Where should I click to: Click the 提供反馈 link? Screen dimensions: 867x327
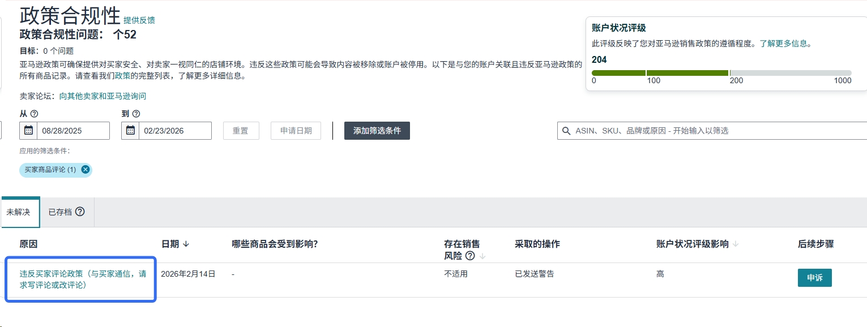[139, 20]
